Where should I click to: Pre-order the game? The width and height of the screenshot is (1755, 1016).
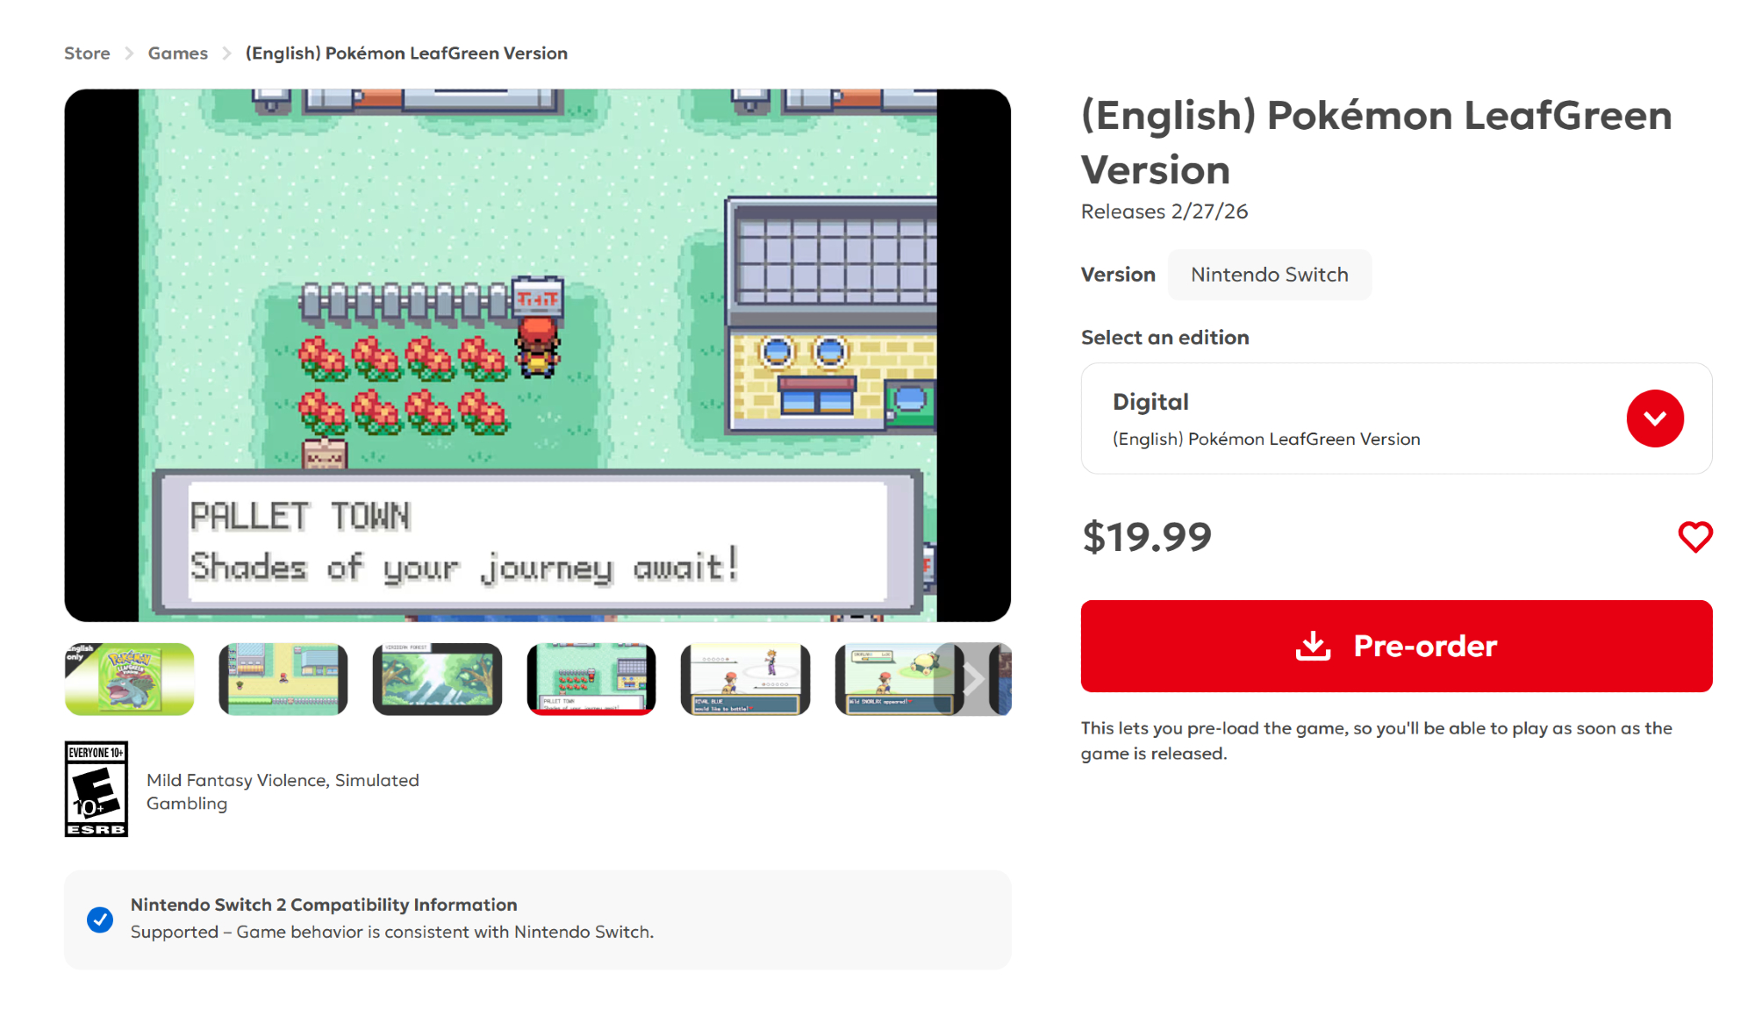[1396, 646]
